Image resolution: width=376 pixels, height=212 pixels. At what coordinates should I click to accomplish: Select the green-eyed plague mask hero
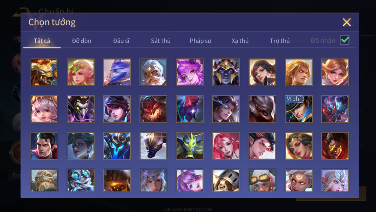81,109
